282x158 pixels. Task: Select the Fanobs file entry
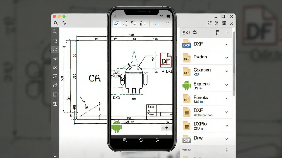click(206, 98)
